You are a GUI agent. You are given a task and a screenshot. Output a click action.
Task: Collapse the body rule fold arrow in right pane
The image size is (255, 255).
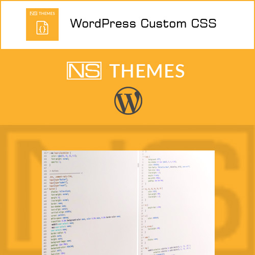[144, 157]
